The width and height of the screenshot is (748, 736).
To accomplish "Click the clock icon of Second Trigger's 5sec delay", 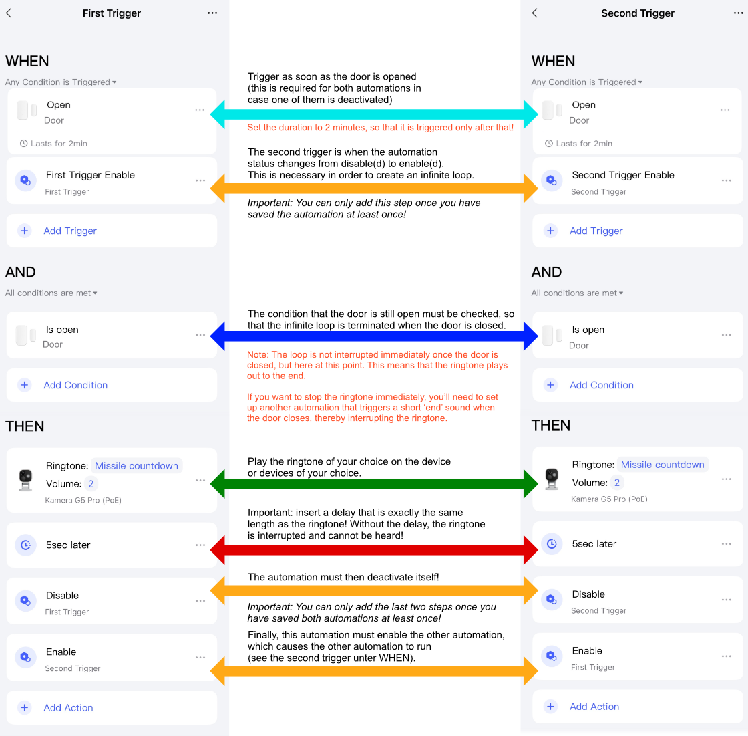I will 552,544.
